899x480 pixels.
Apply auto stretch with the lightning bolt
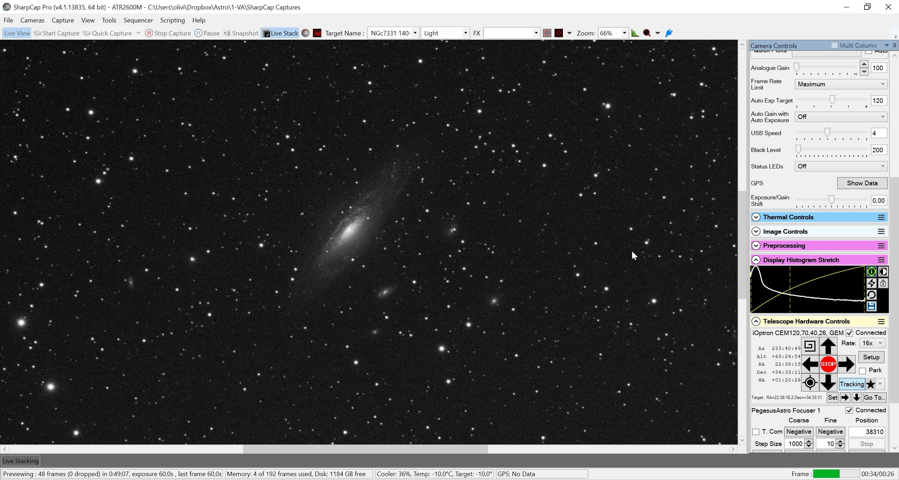871,283
